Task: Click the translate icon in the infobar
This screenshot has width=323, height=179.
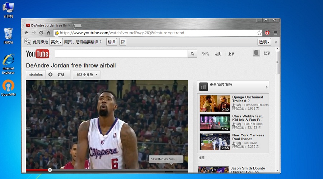Action: pos(27,42)
